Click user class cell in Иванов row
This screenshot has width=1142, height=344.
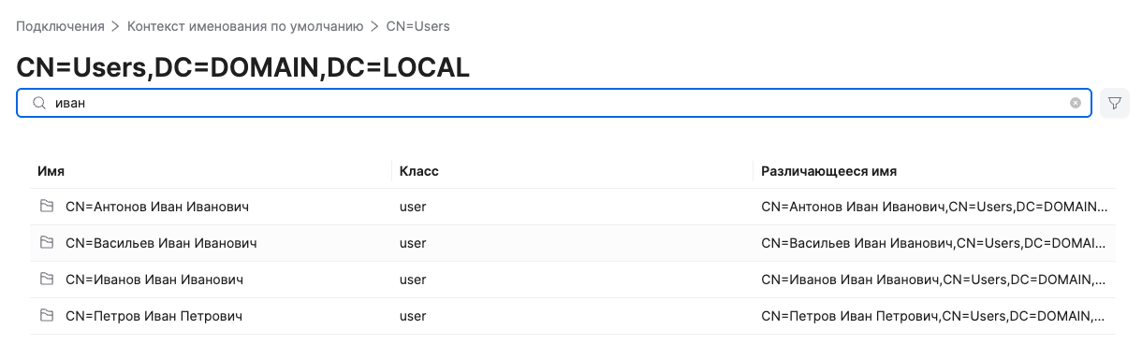tap(413, 279)
